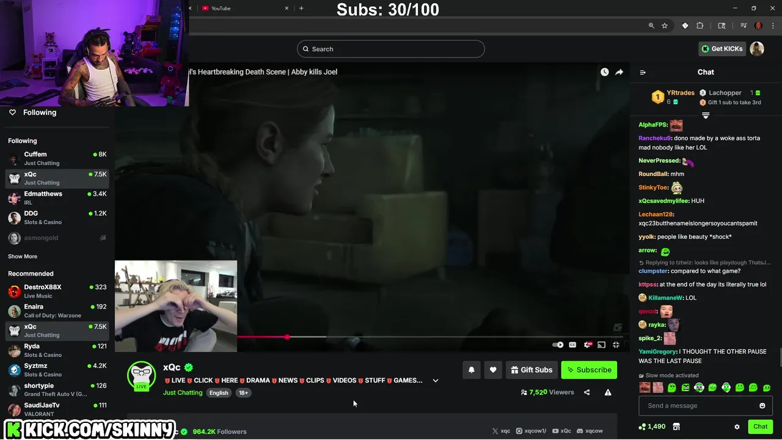This screenshot has height=440, width=782.
Task: Collapse the chat panel with the arrow icon
Action: click(643, 72)
